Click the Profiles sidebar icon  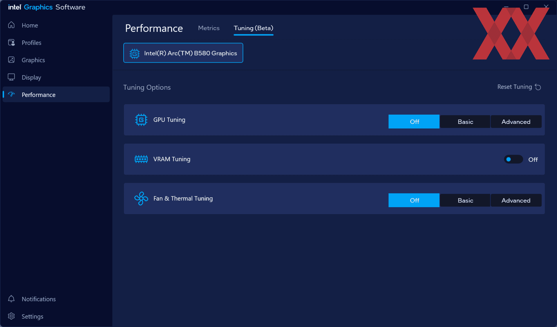(x=11, y=43)
